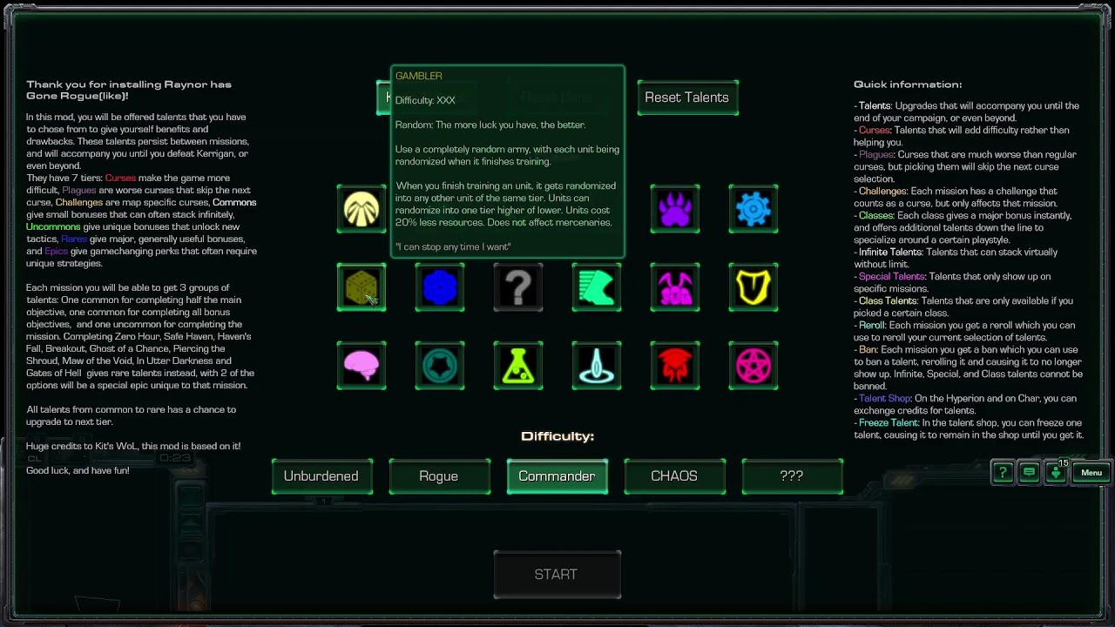This screenshot has height=627, width=1115.
Task: Select the cyan beacon spire class icon
Action: 597,366
